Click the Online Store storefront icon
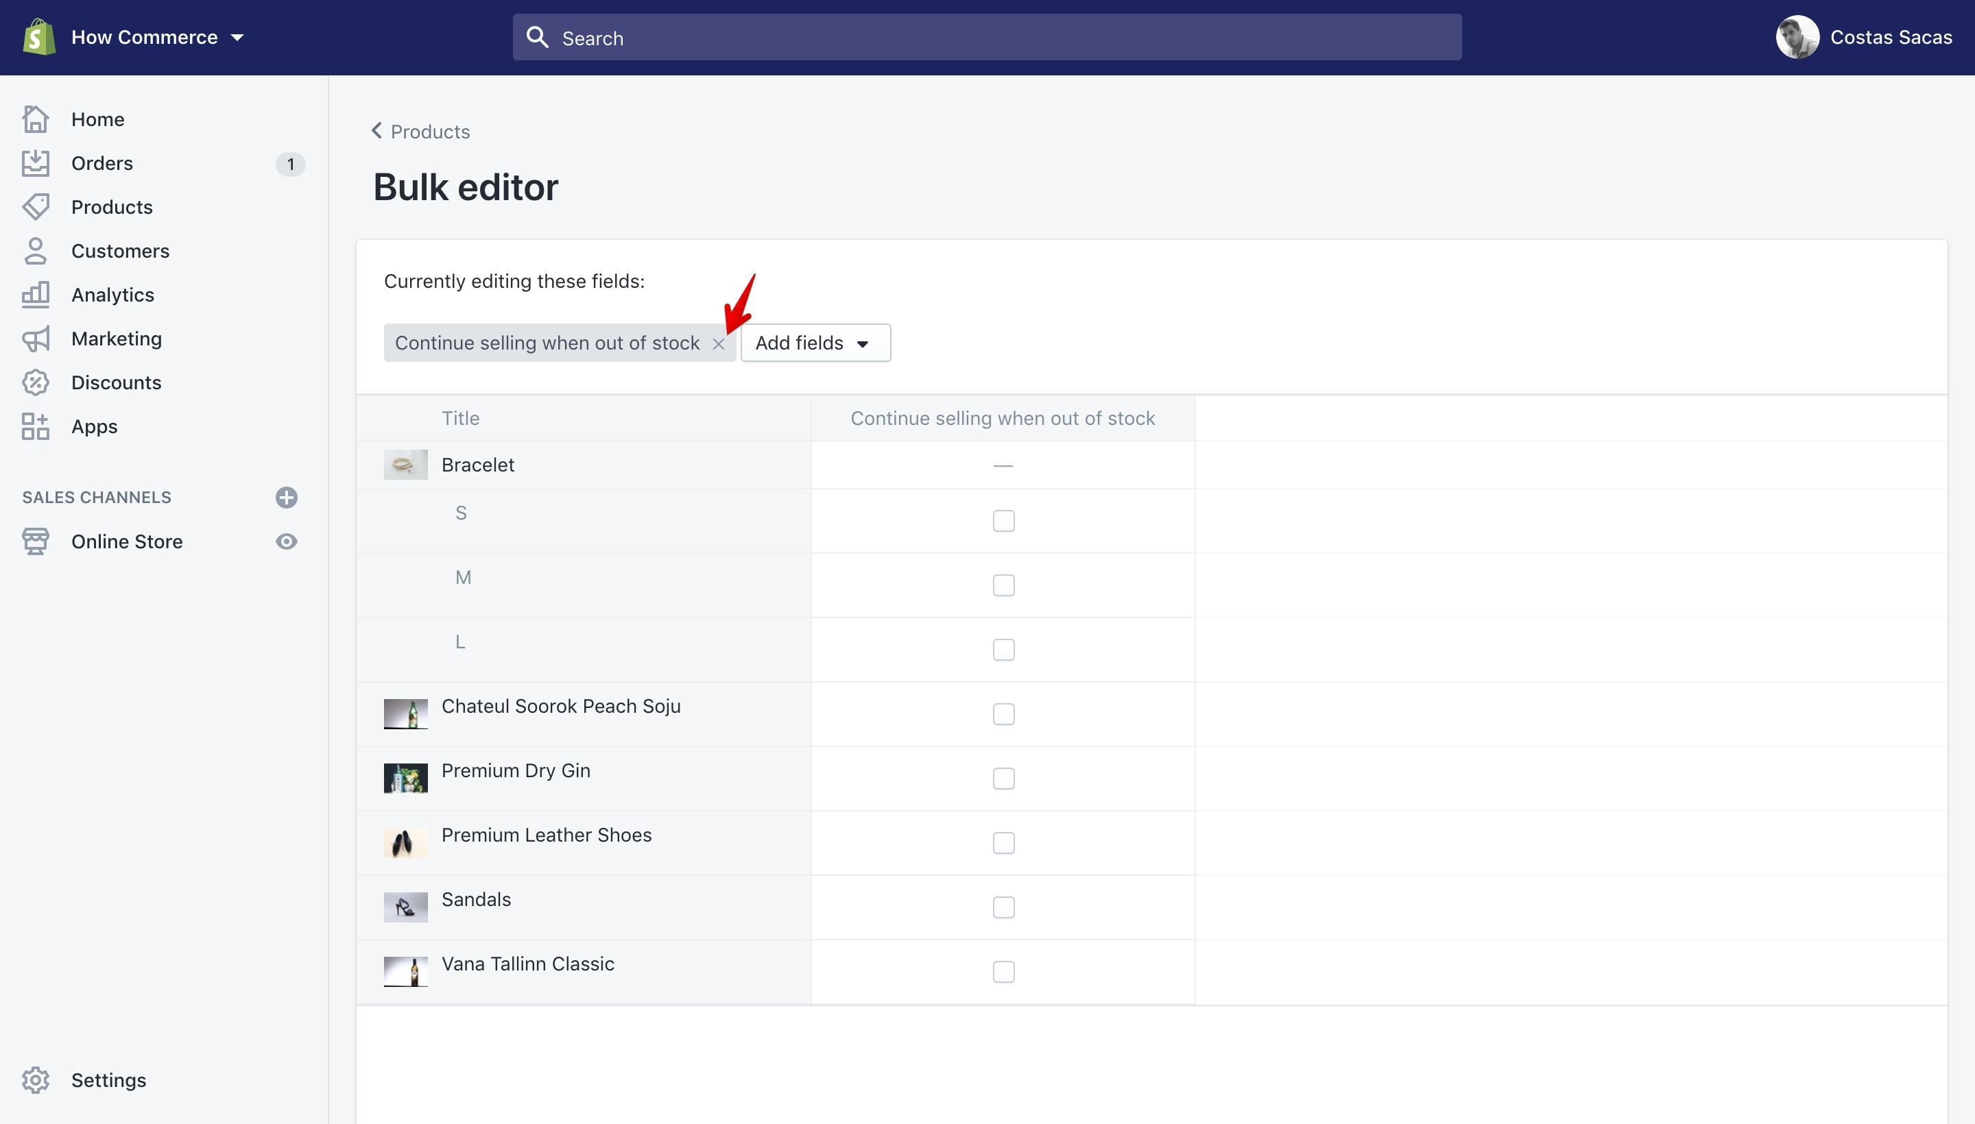 [x=36, y=541]
